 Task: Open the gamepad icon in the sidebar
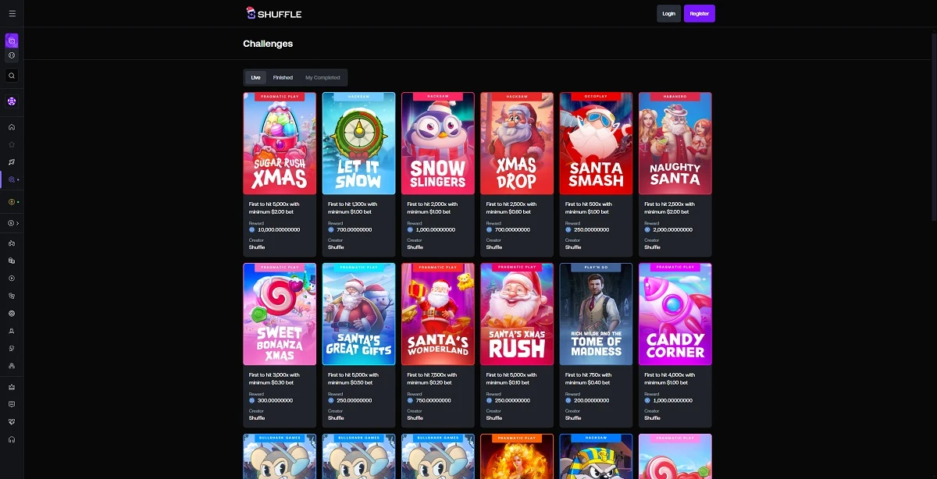coord(12,243)
